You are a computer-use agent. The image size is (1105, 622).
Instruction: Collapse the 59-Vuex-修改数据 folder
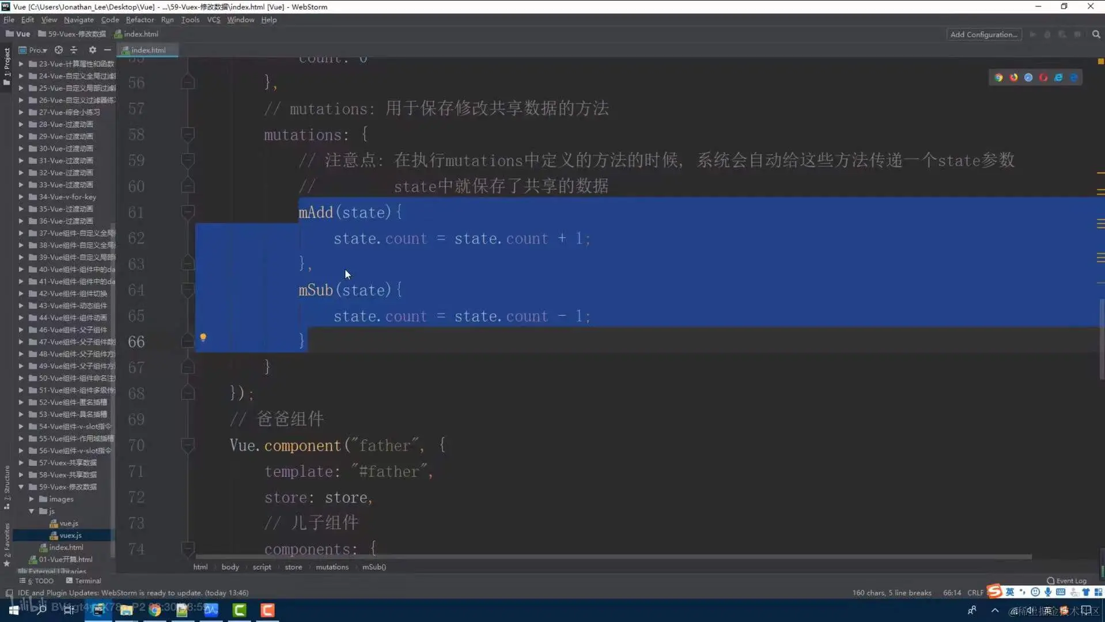(21, 487)
